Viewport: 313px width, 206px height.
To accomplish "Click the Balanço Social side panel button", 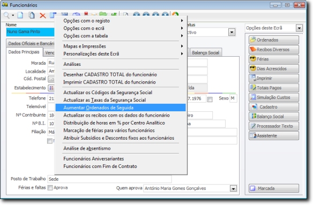I will [274, 116].
